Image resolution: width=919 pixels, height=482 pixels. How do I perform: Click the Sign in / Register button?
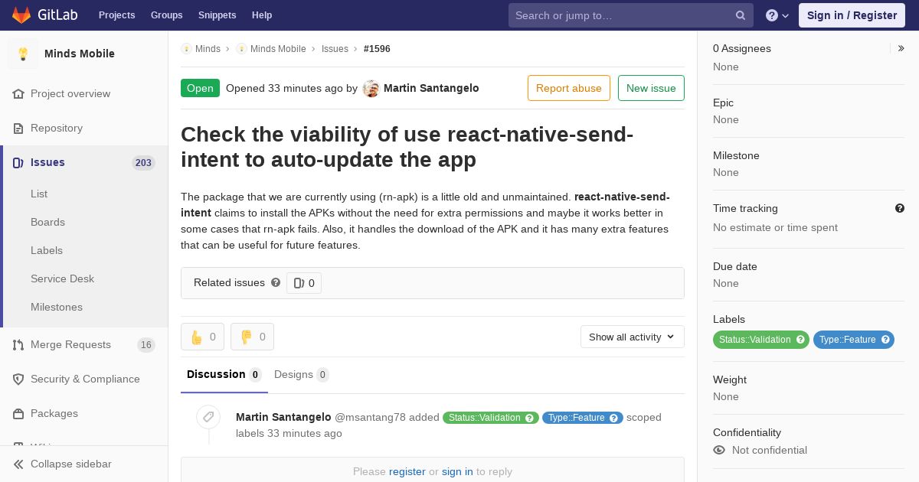(x=852, y=15)
